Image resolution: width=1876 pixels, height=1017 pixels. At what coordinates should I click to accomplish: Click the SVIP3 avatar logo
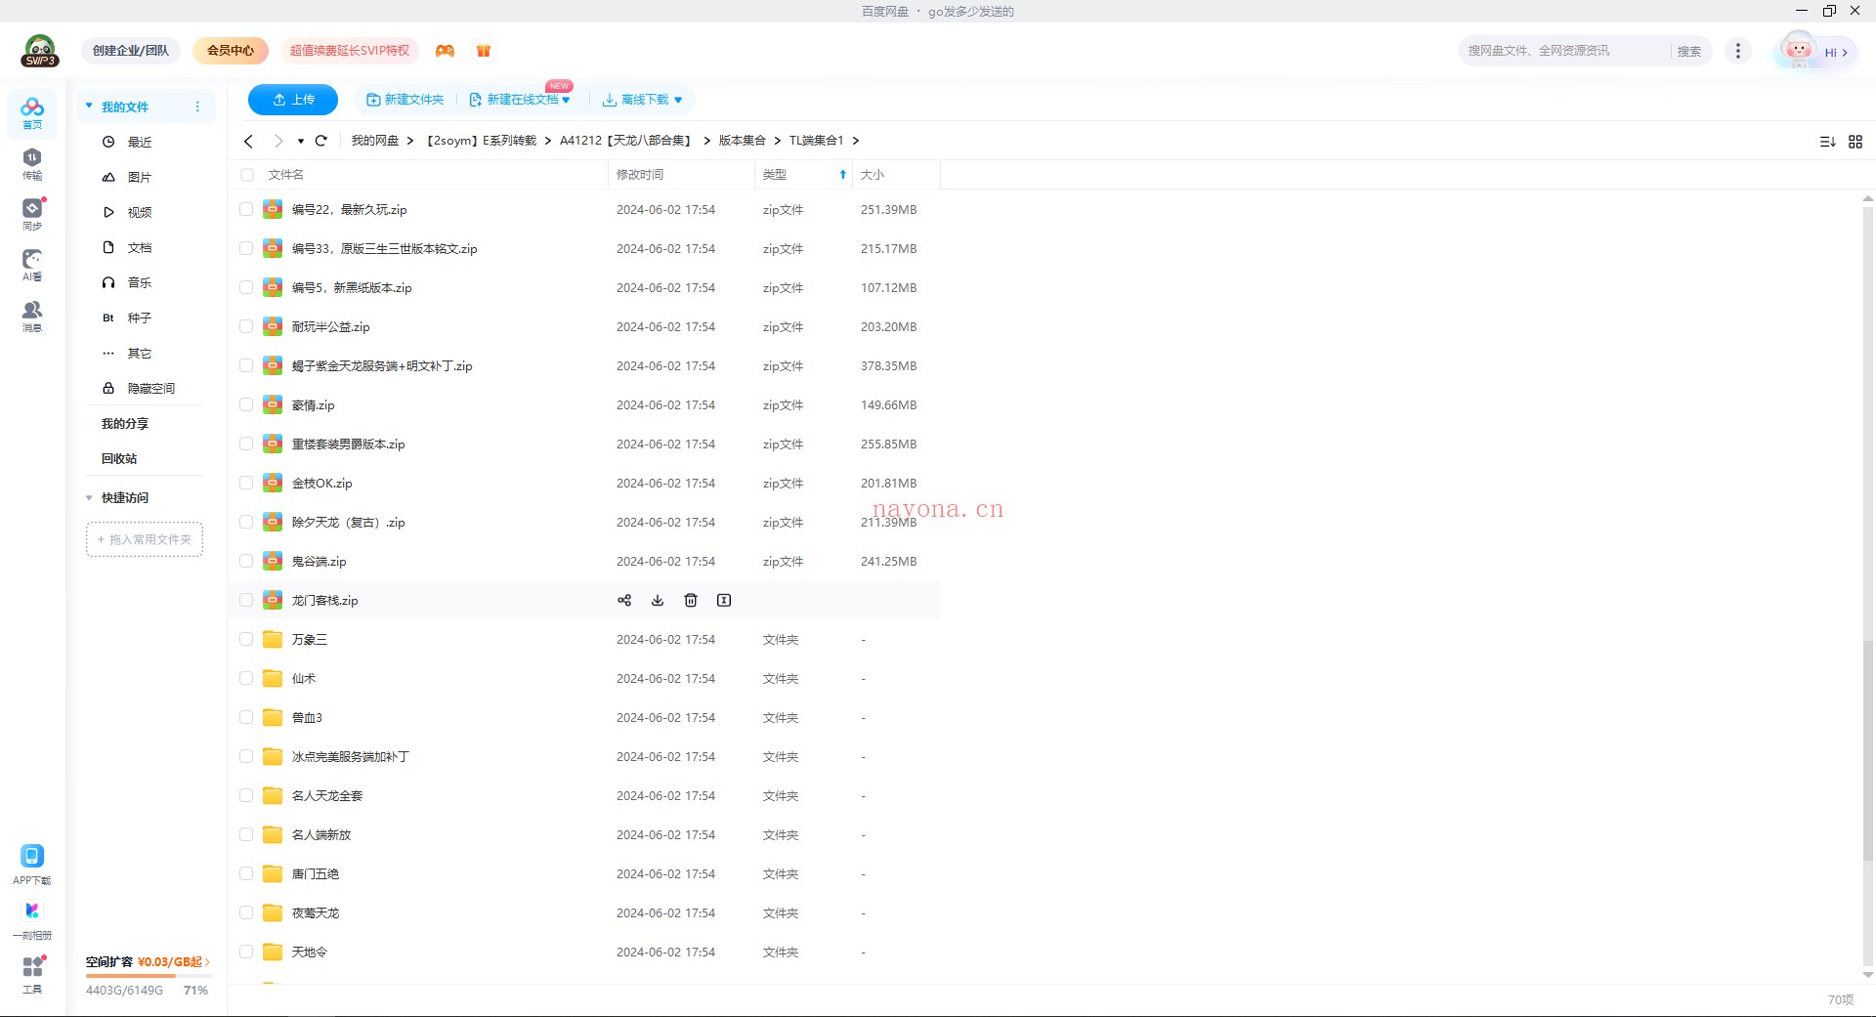click(40, 51)
